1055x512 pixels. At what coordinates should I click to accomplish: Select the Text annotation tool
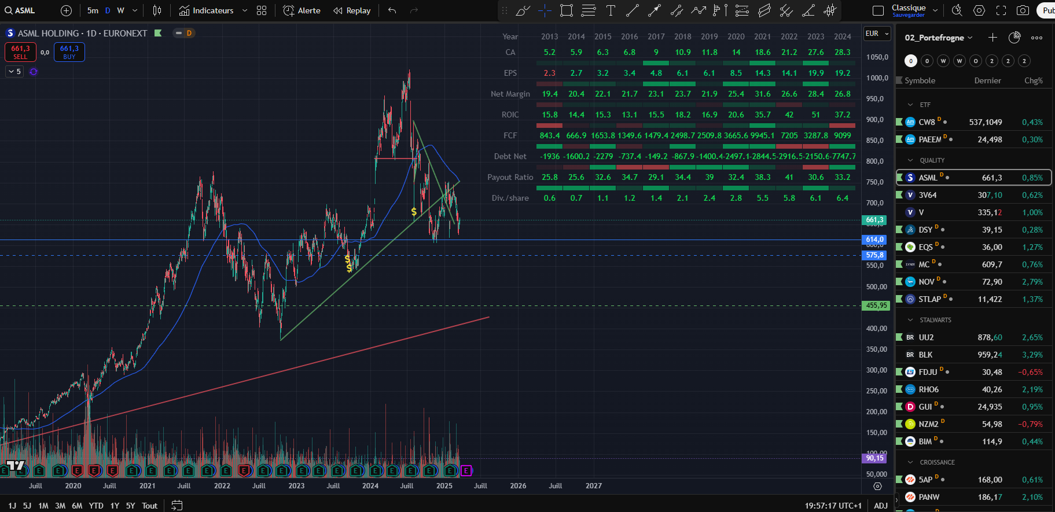point(611,10)
